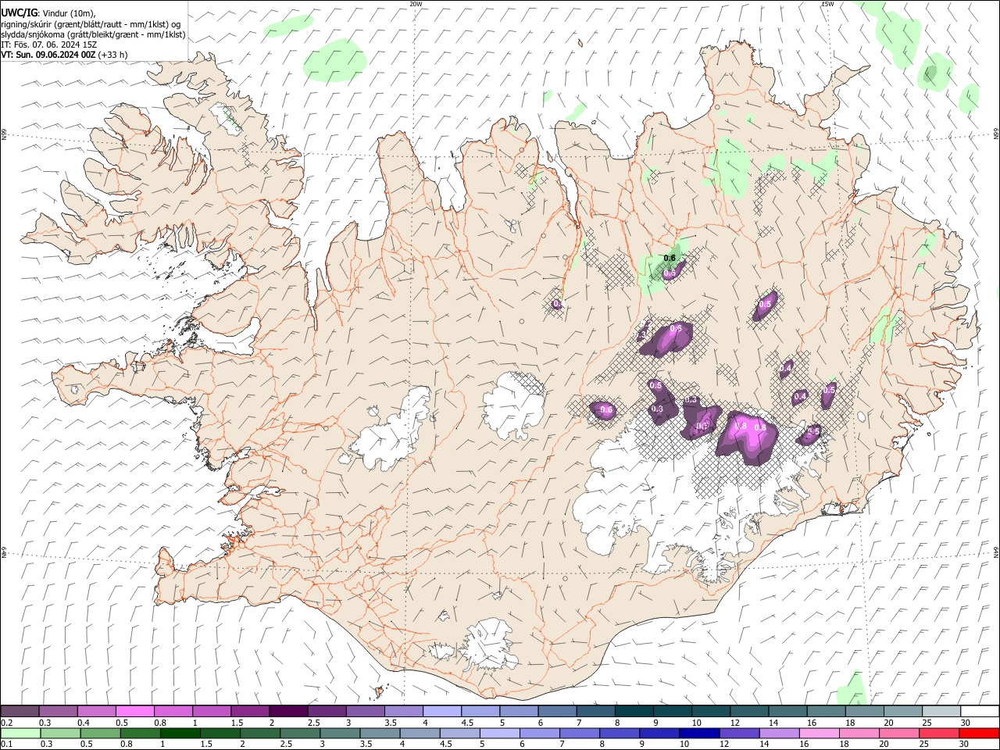The height and width of the screenshot is (750, 1000).
Task: Click the light pink swatch after 16 on lower scale
Action: (819, 733)
